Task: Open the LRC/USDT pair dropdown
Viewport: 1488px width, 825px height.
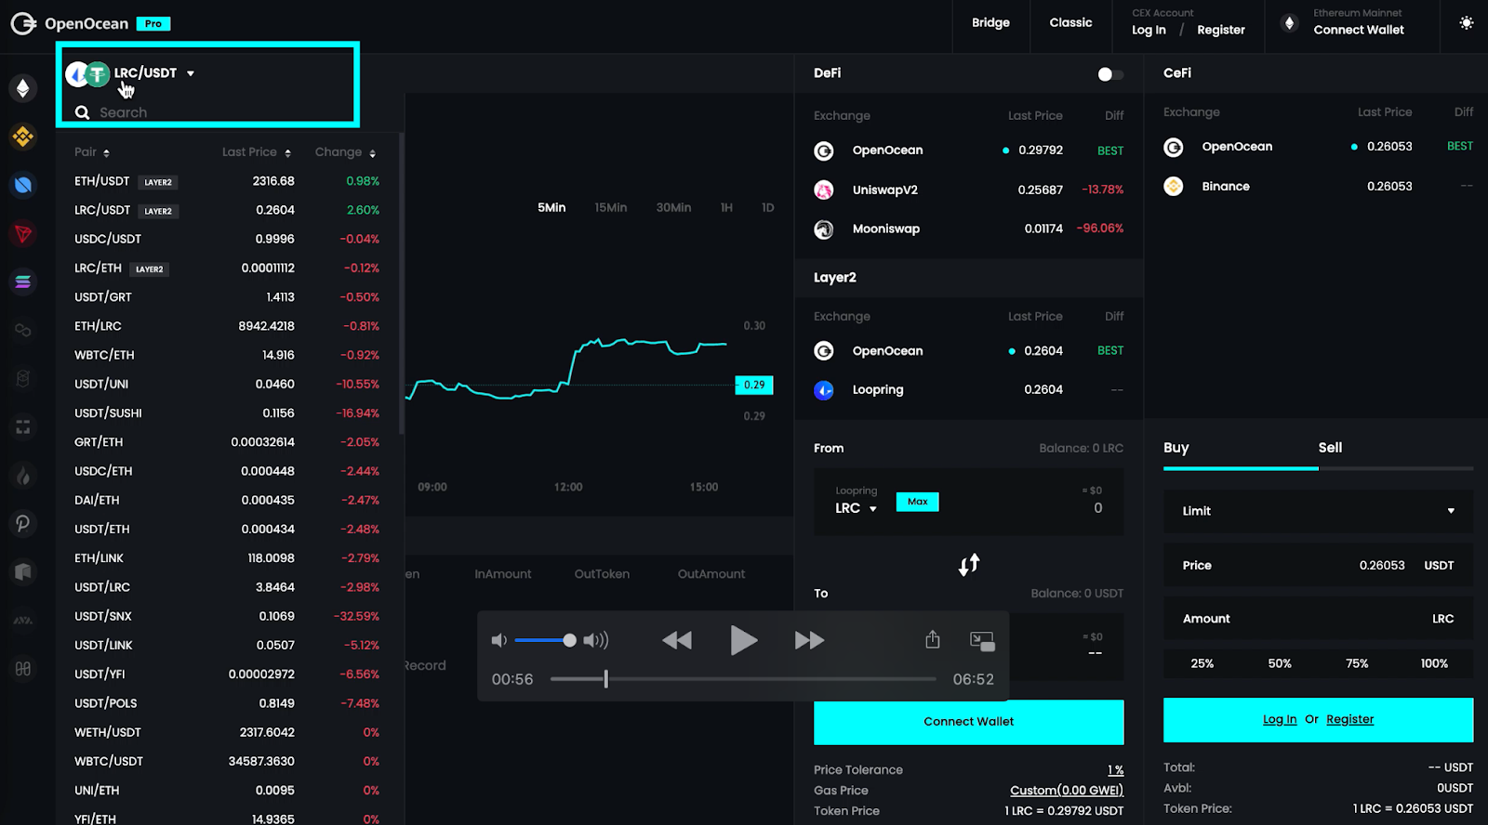Action: [130, 73]
